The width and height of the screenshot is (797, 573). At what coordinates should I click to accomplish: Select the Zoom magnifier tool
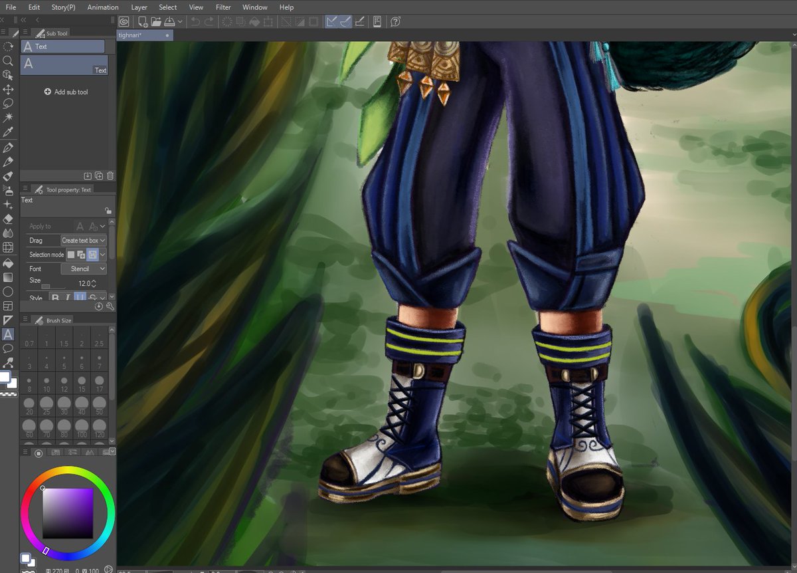tap(8, 60)
